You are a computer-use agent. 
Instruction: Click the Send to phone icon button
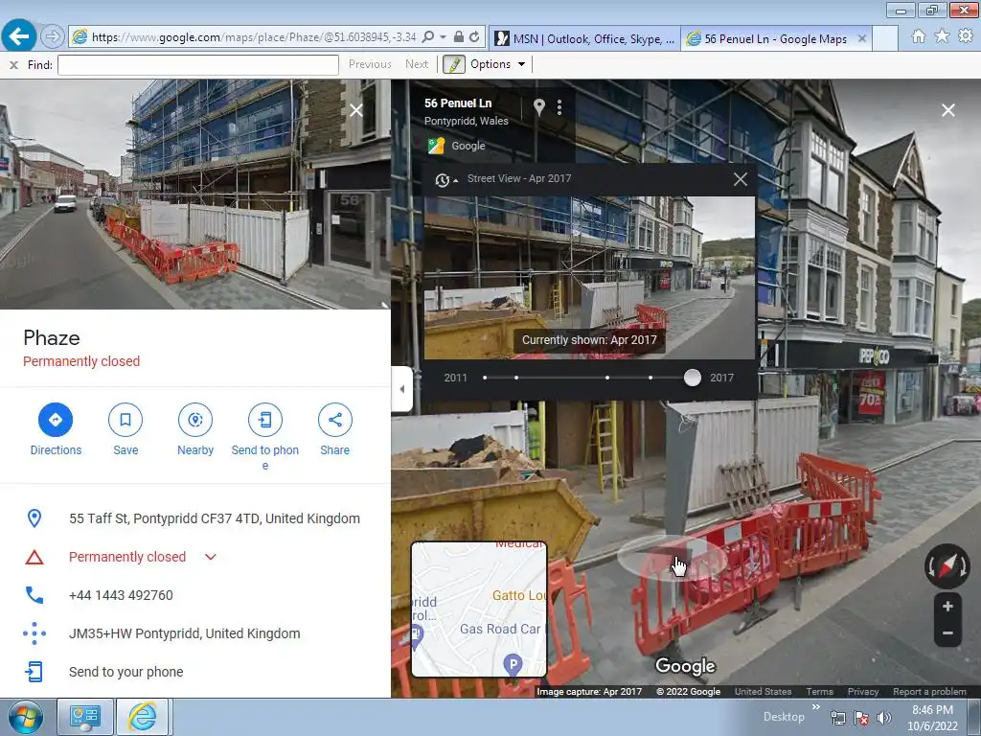(x=265, y=420)
